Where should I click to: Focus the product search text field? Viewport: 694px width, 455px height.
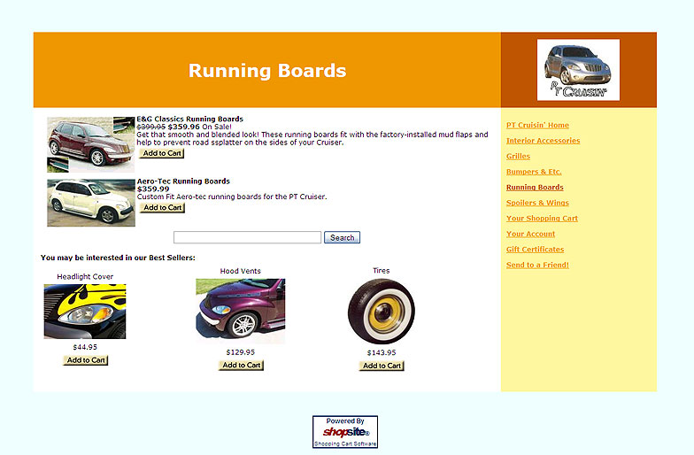click(247, 237)
